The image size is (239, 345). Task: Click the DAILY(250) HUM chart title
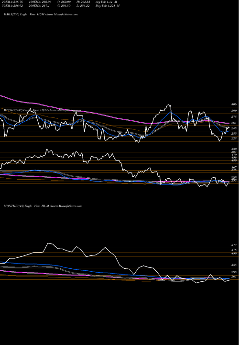click(x=41, y=14)
